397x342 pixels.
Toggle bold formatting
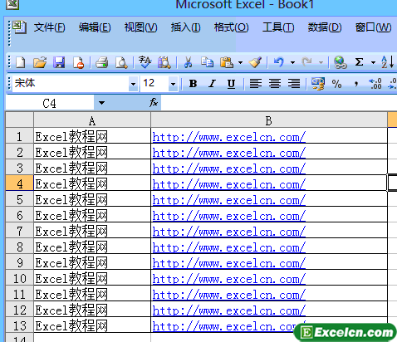coord(193,84)
